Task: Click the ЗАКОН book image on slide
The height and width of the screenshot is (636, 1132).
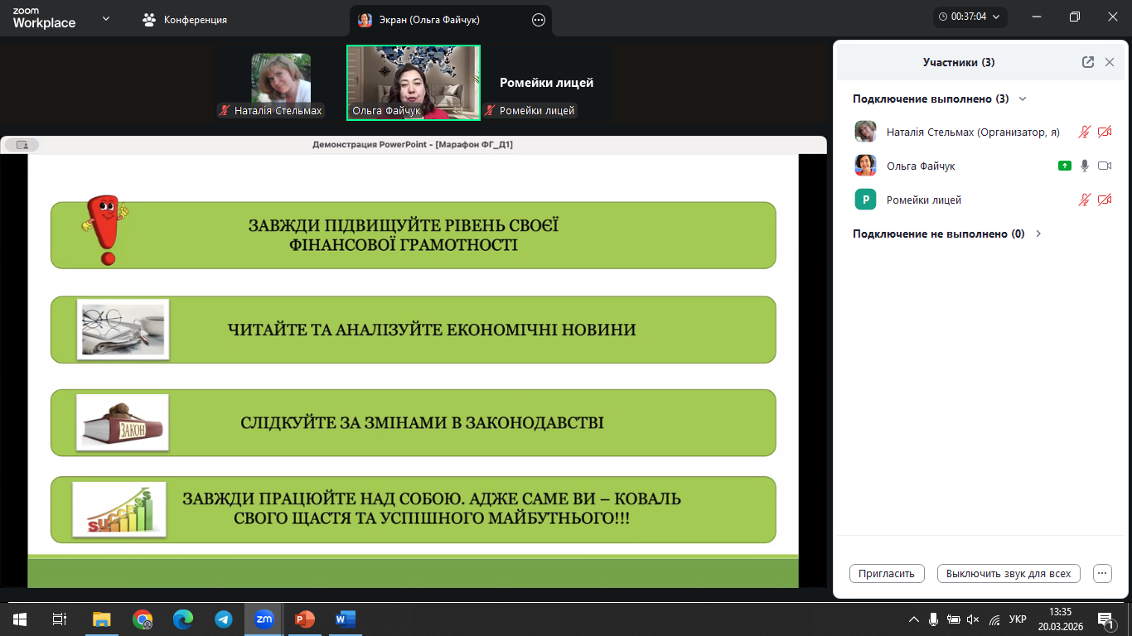Action: (x=123, y=422)
